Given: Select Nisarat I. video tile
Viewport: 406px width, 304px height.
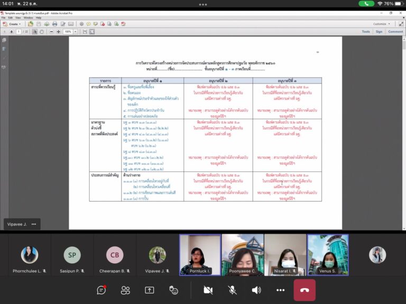Looking at the screenshot, I should coord(285,255).
